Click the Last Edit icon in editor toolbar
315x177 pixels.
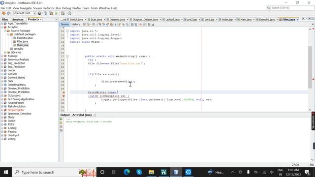tap(84, 24)
